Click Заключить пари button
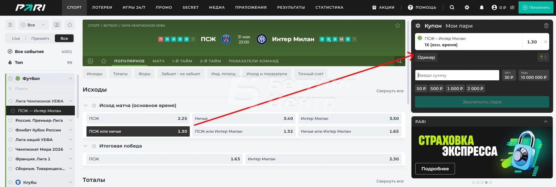 tap(482, 102)
